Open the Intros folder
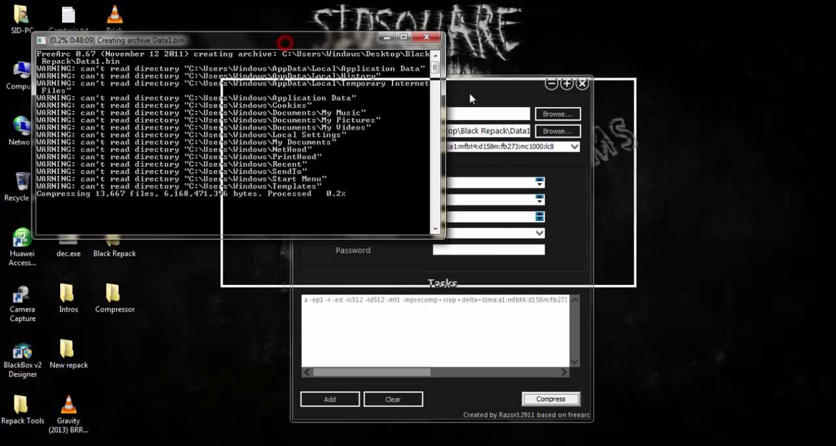This screenshot has width=836, height=446. pyautogui.click(x=68, y=298)
